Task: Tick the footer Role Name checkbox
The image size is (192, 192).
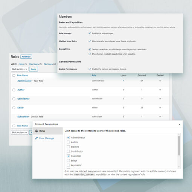Action: (x=14, y=126)
